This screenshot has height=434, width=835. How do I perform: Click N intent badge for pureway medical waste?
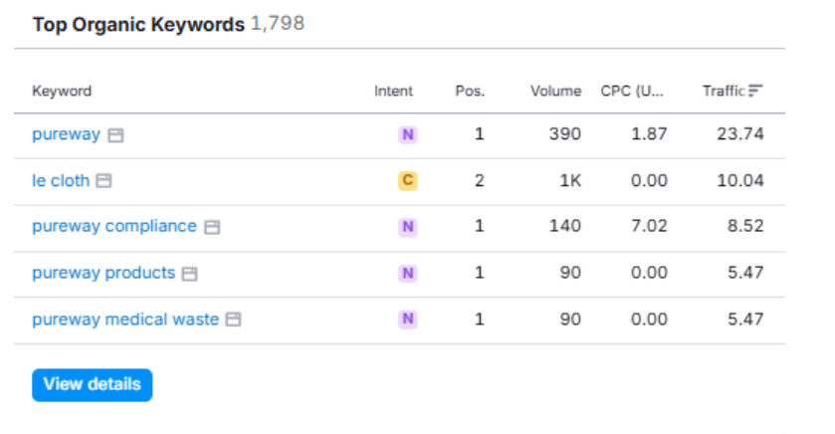click(x=408, y=319)
